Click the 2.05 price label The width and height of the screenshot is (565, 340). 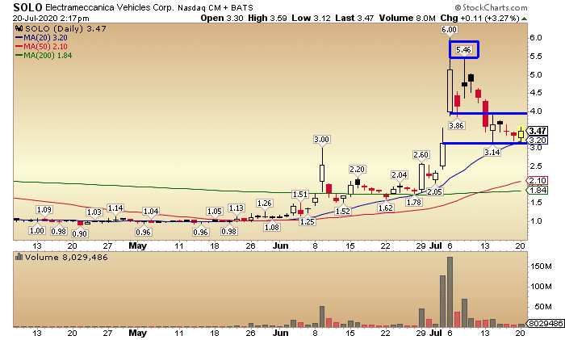tap(434, 192)
